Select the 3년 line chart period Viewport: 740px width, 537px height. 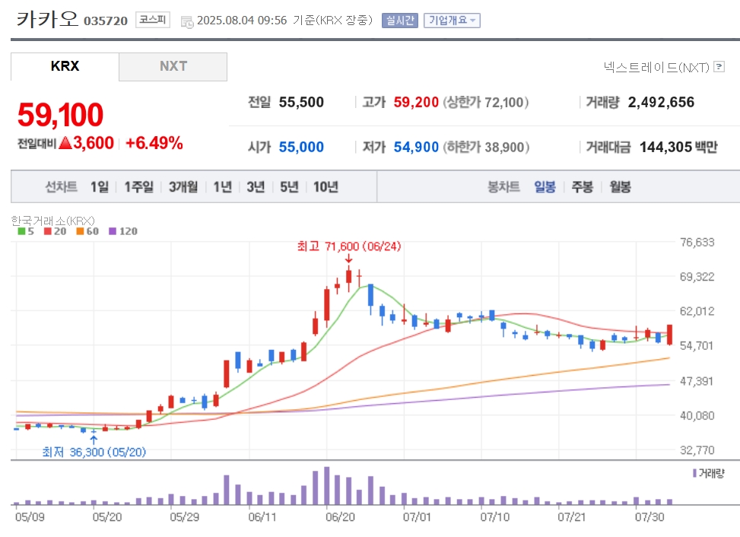(x=256, y=187)
